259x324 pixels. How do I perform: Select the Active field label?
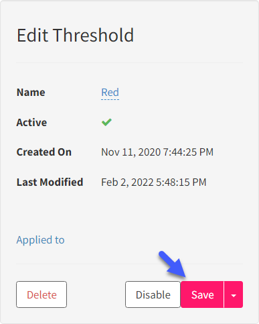coord(31,122)
